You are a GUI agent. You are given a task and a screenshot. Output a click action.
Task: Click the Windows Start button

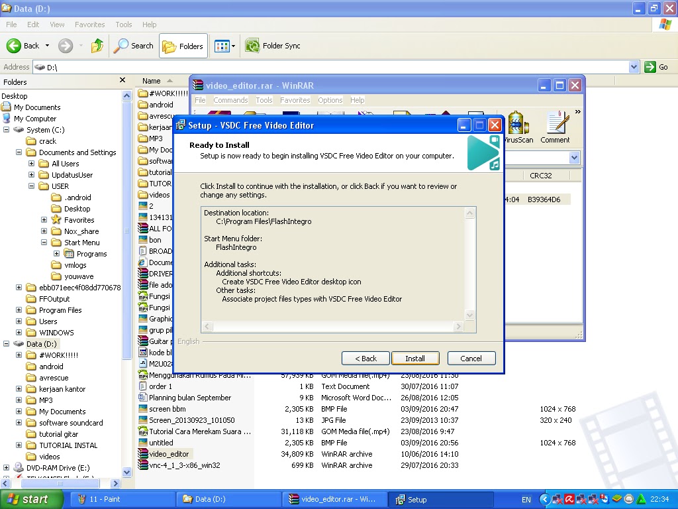point(32,500)
